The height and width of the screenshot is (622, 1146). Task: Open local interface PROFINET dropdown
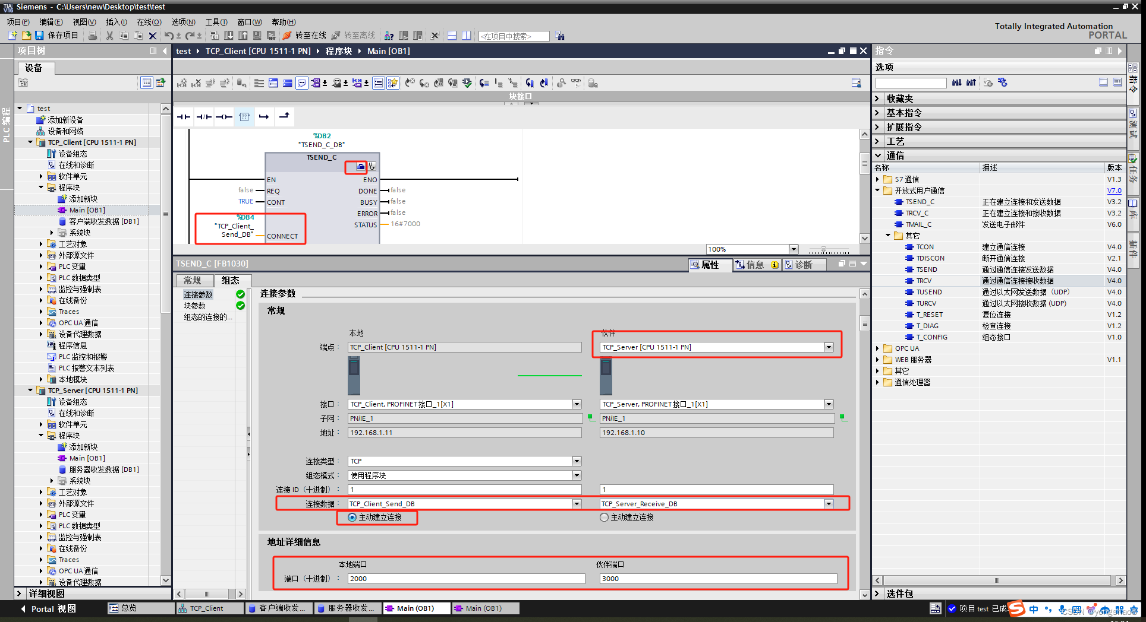coord(577,404)
